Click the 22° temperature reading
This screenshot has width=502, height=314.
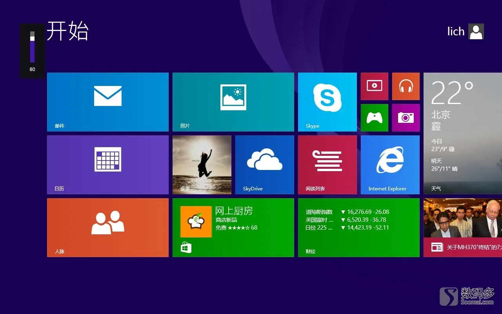click(452, 93)
